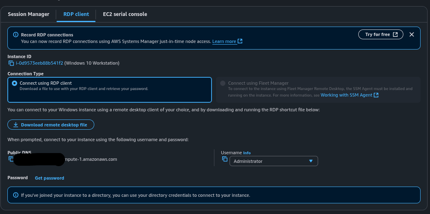Copy the username with the copy icon
Image resolution: width=430 pixels, height=214 pixels.
click(225, 159)
